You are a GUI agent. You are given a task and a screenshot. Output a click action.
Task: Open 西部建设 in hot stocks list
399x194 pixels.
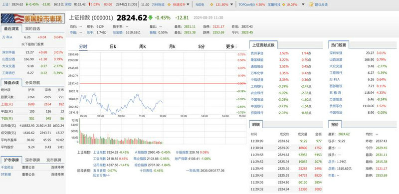[x=336, y=86]
